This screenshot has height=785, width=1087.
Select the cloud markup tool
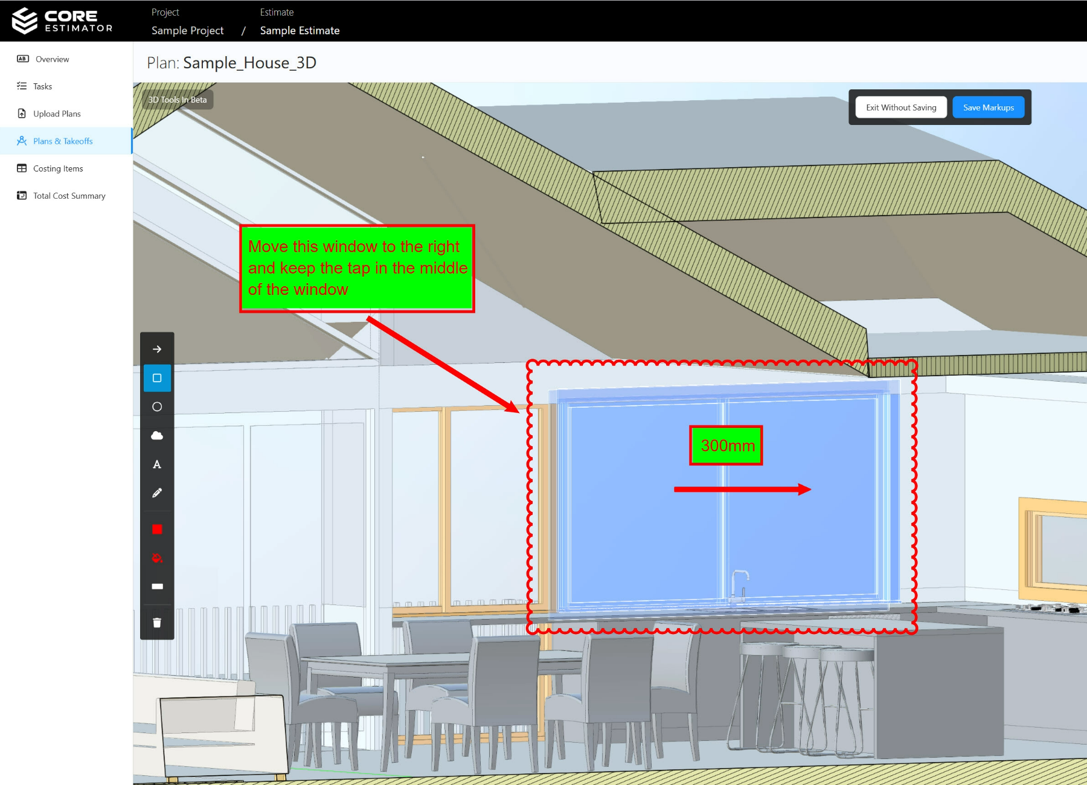pos(157,435)
